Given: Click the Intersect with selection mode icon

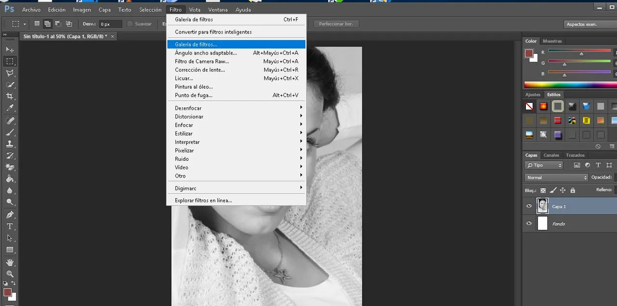Looking at the screenshot, I should point(69,24).
